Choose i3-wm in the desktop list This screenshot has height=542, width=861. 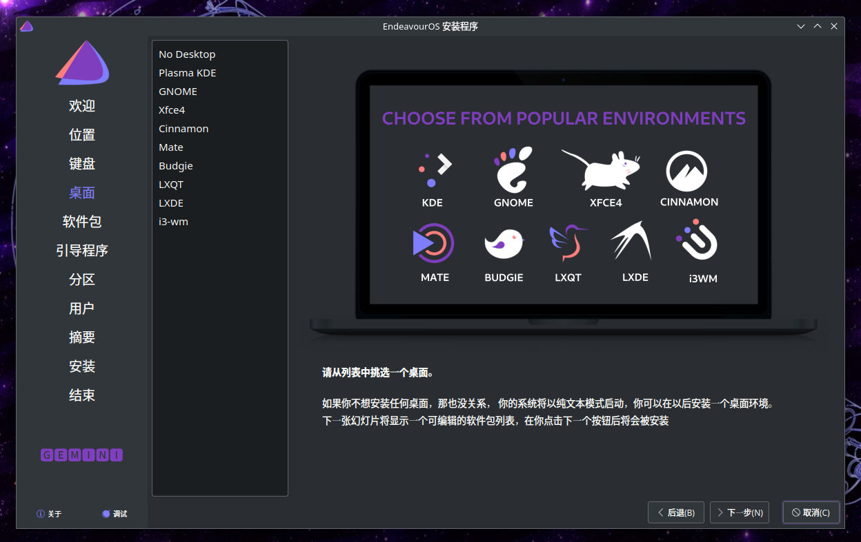pos(219,222)
